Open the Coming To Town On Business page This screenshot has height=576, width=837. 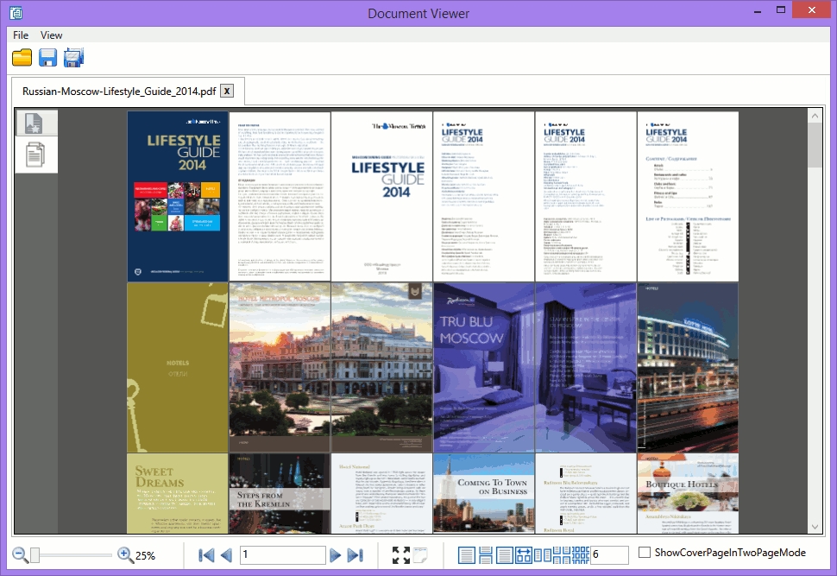pyautogui.click(x=483, y=494)
